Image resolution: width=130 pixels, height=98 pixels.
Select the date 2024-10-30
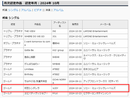coord(75,31)
